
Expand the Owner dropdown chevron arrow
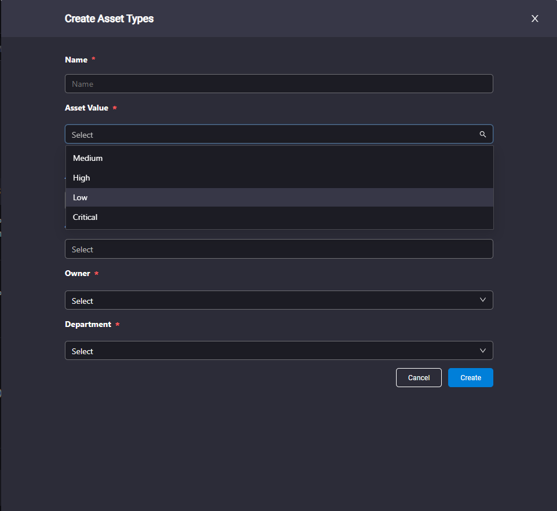483,300
